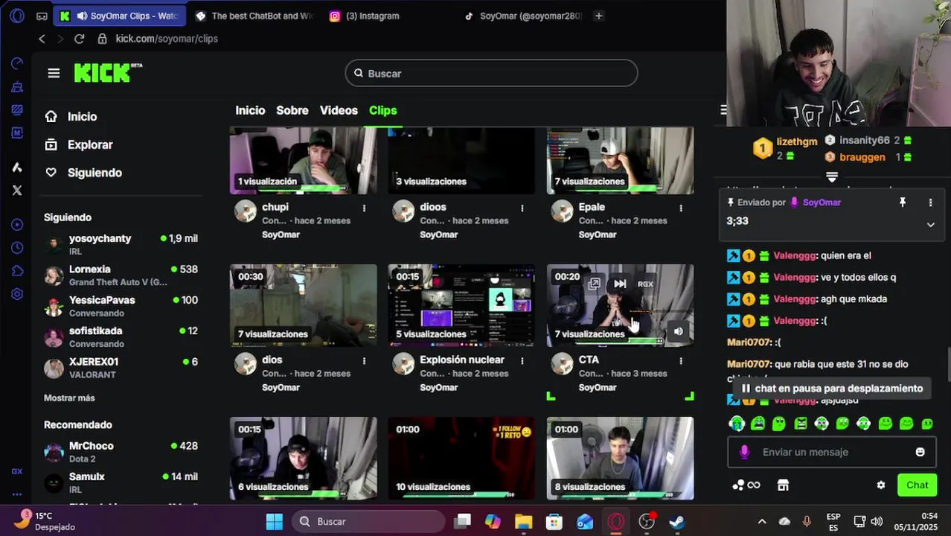This screenshot has height=536, width=951.
Task: Open options menu for CTA clip
Action: point(681,360)
